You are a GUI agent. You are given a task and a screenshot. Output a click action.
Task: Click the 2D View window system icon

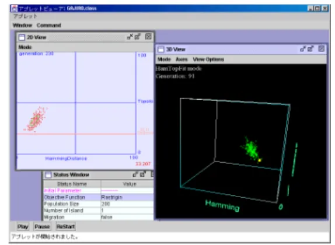pos(22,37)
